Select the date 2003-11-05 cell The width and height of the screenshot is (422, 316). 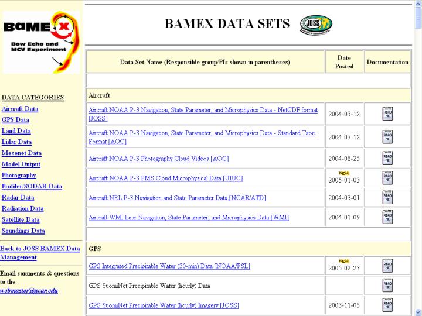tap(344, 305)
